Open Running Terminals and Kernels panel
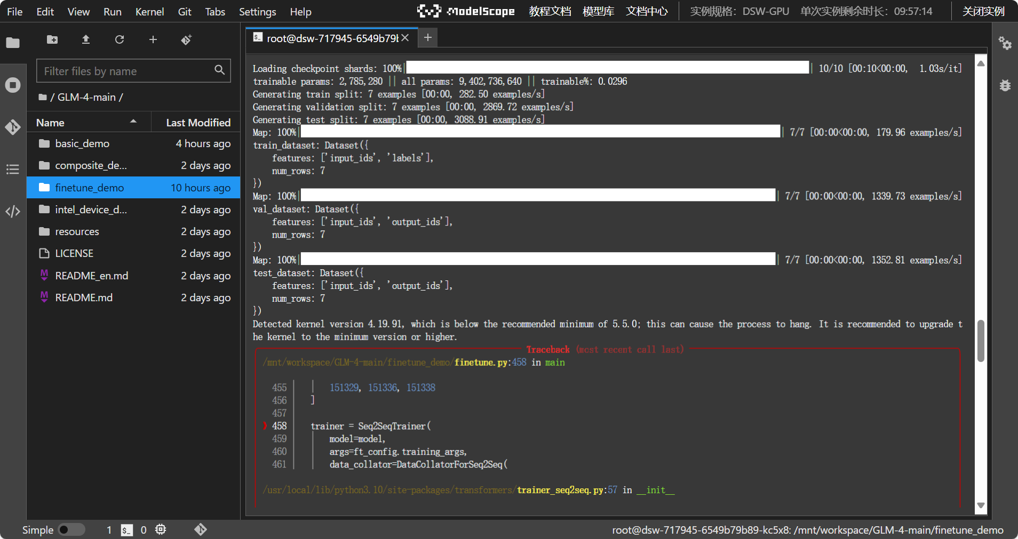Screen dimensions: 1018x539 13,85
